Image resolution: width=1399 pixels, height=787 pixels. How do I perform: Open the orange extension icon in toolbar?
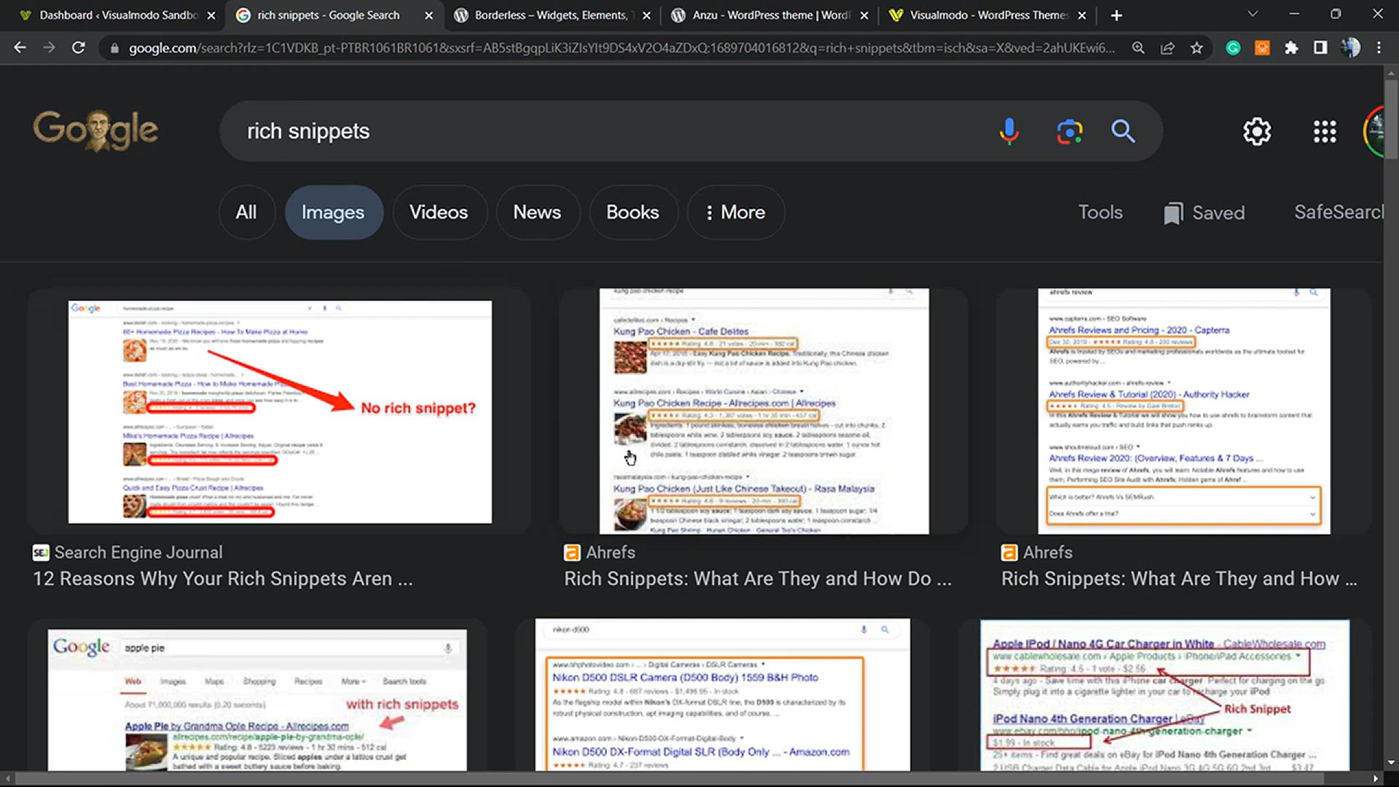pyautogui.click(x=1262, y=48)
